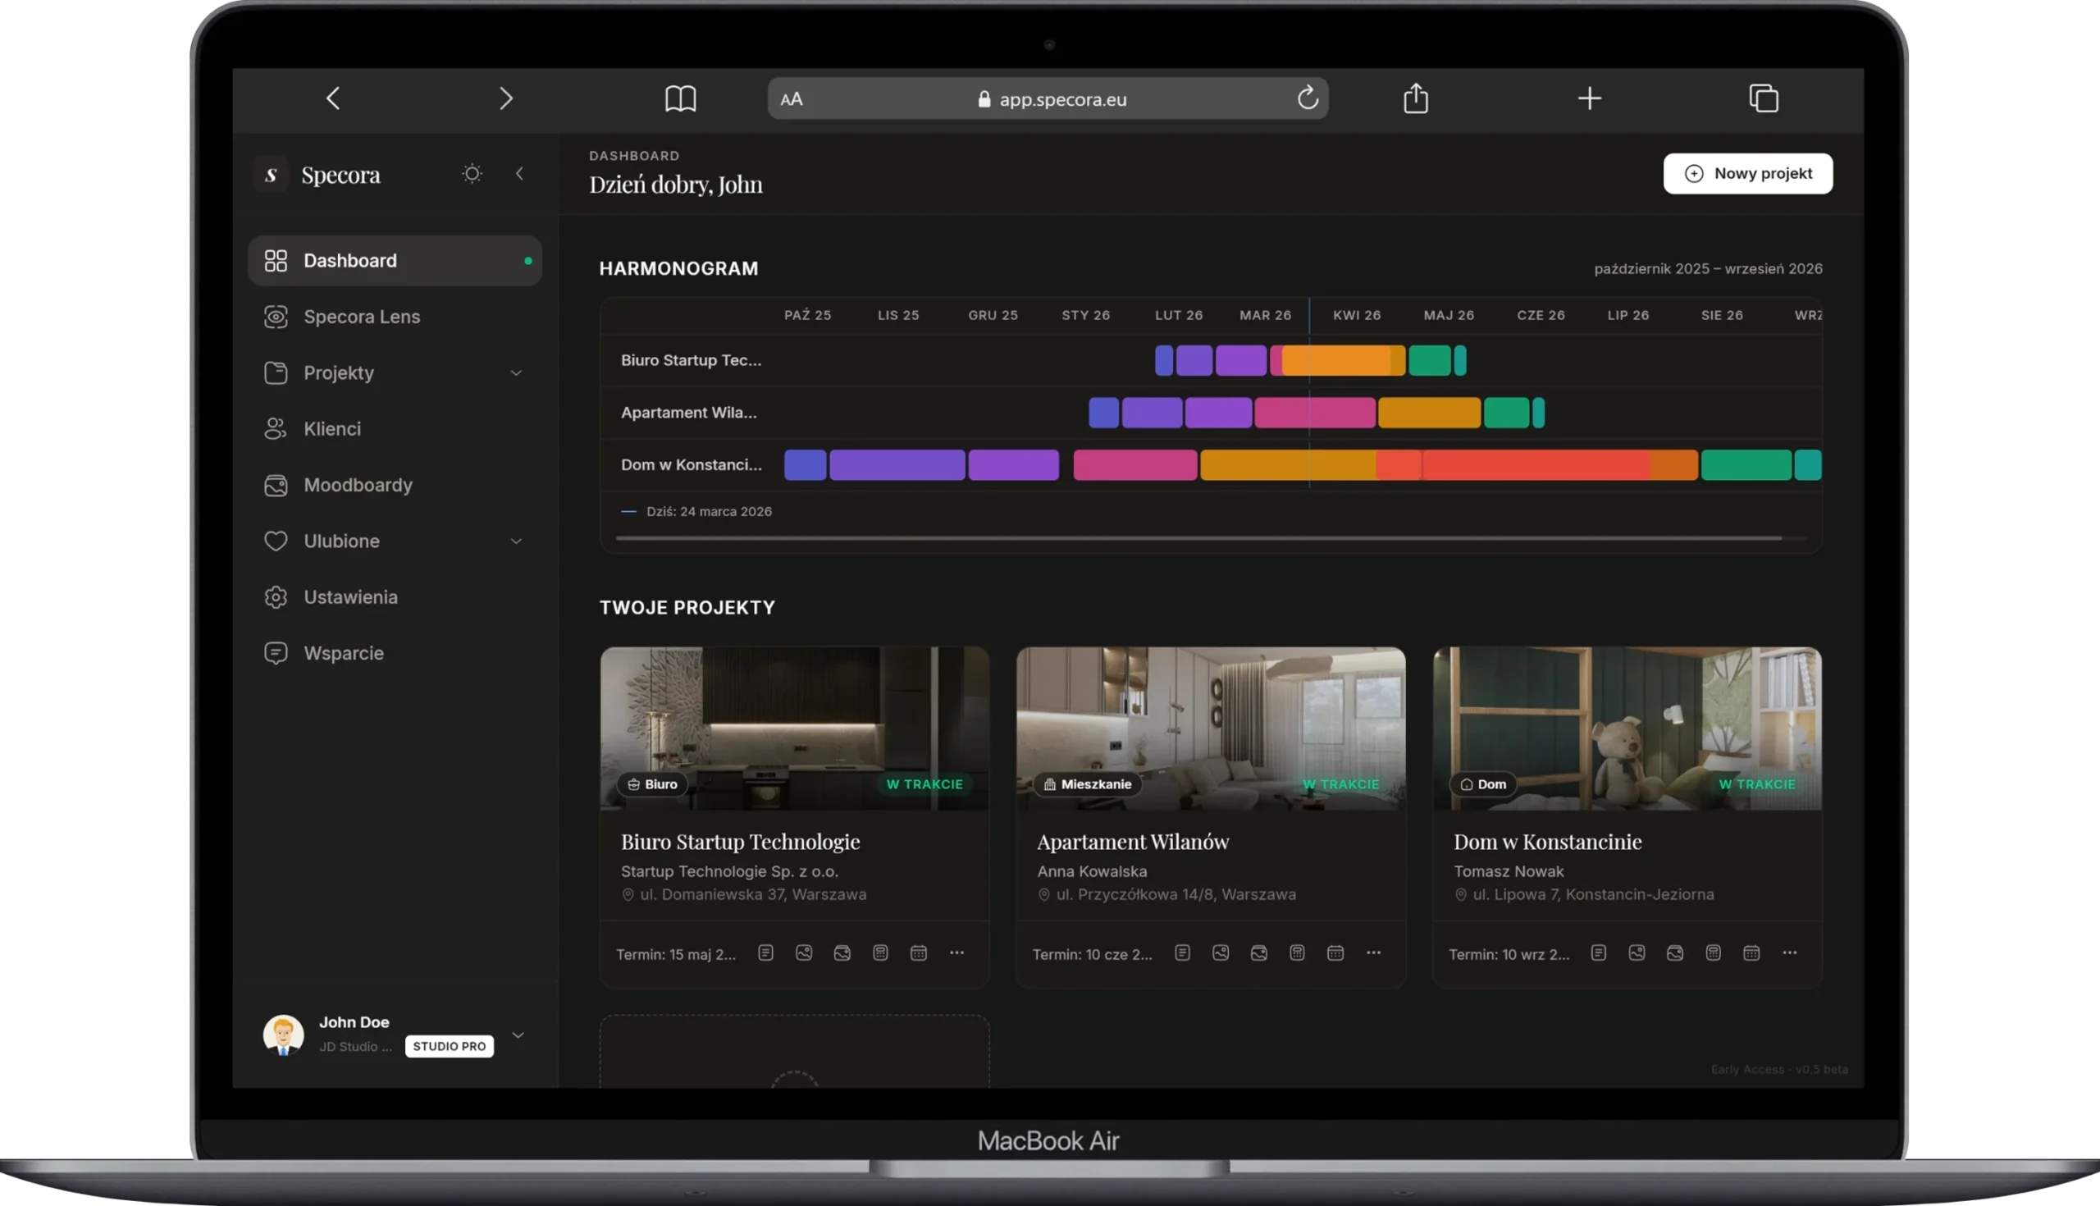Viewport: 2100px width, 1206px height.
Task: Open Moodboardy in sidebar
Action: pos(395,486)
